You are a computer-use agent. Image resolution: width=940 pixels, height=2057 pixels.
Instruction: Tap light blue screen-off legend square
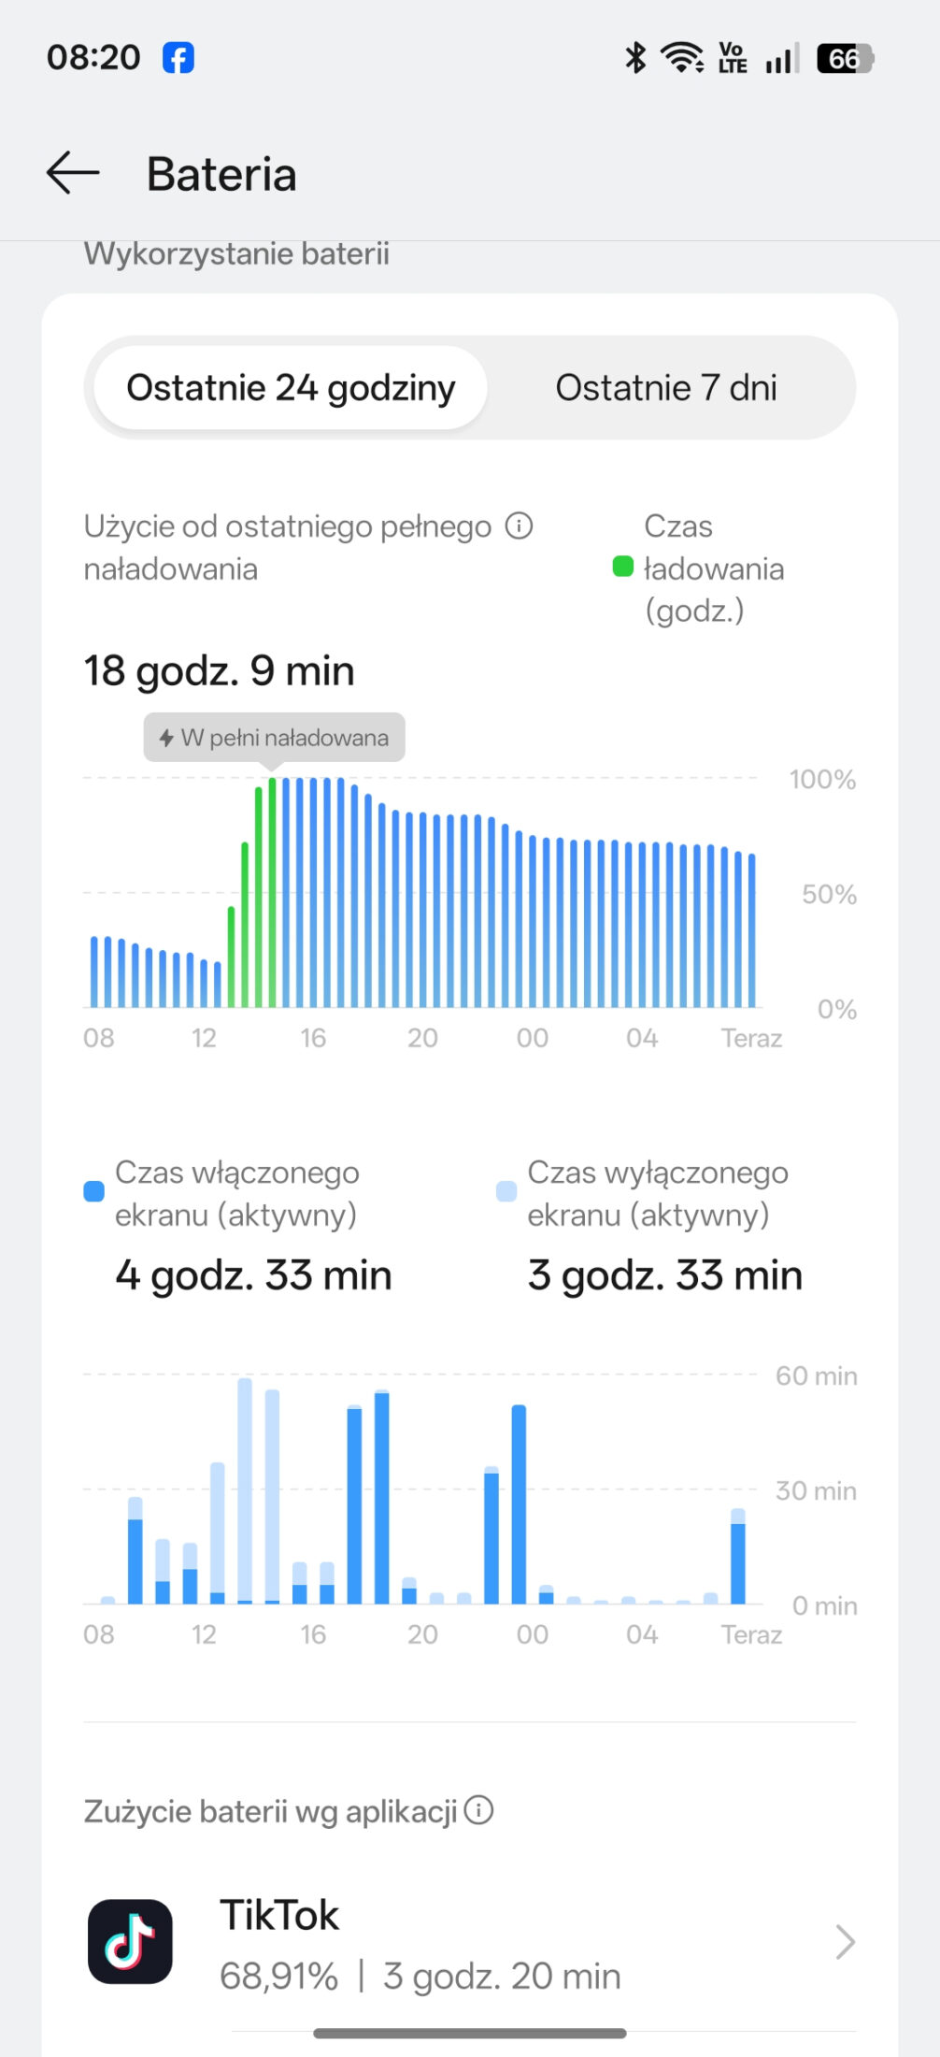click(x=506, y=1191)
